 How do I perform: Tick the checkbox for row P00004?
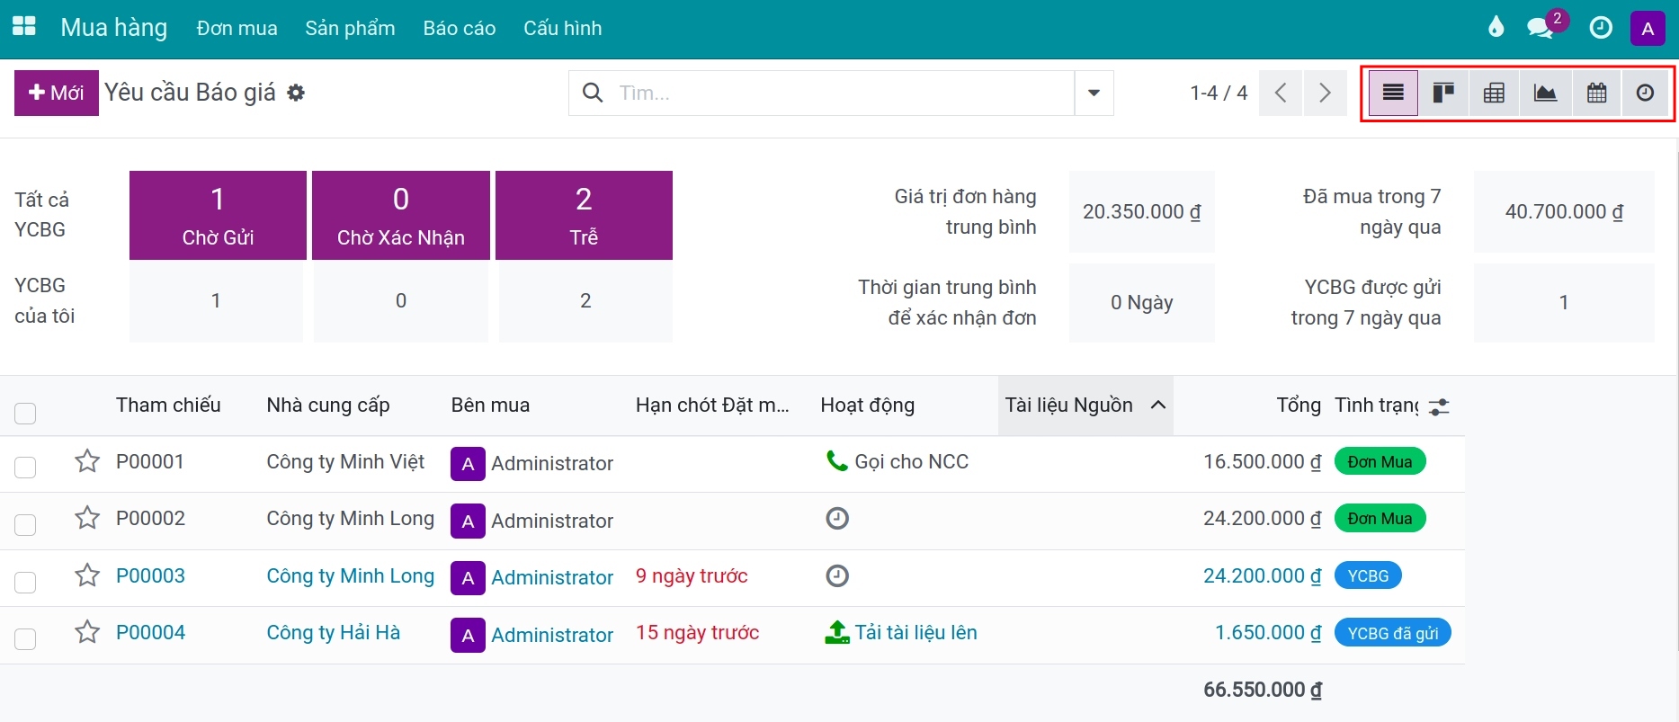[25, 638]
